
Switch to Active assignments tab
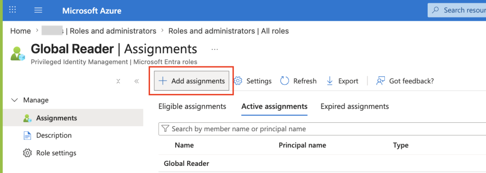pos(274,107)
